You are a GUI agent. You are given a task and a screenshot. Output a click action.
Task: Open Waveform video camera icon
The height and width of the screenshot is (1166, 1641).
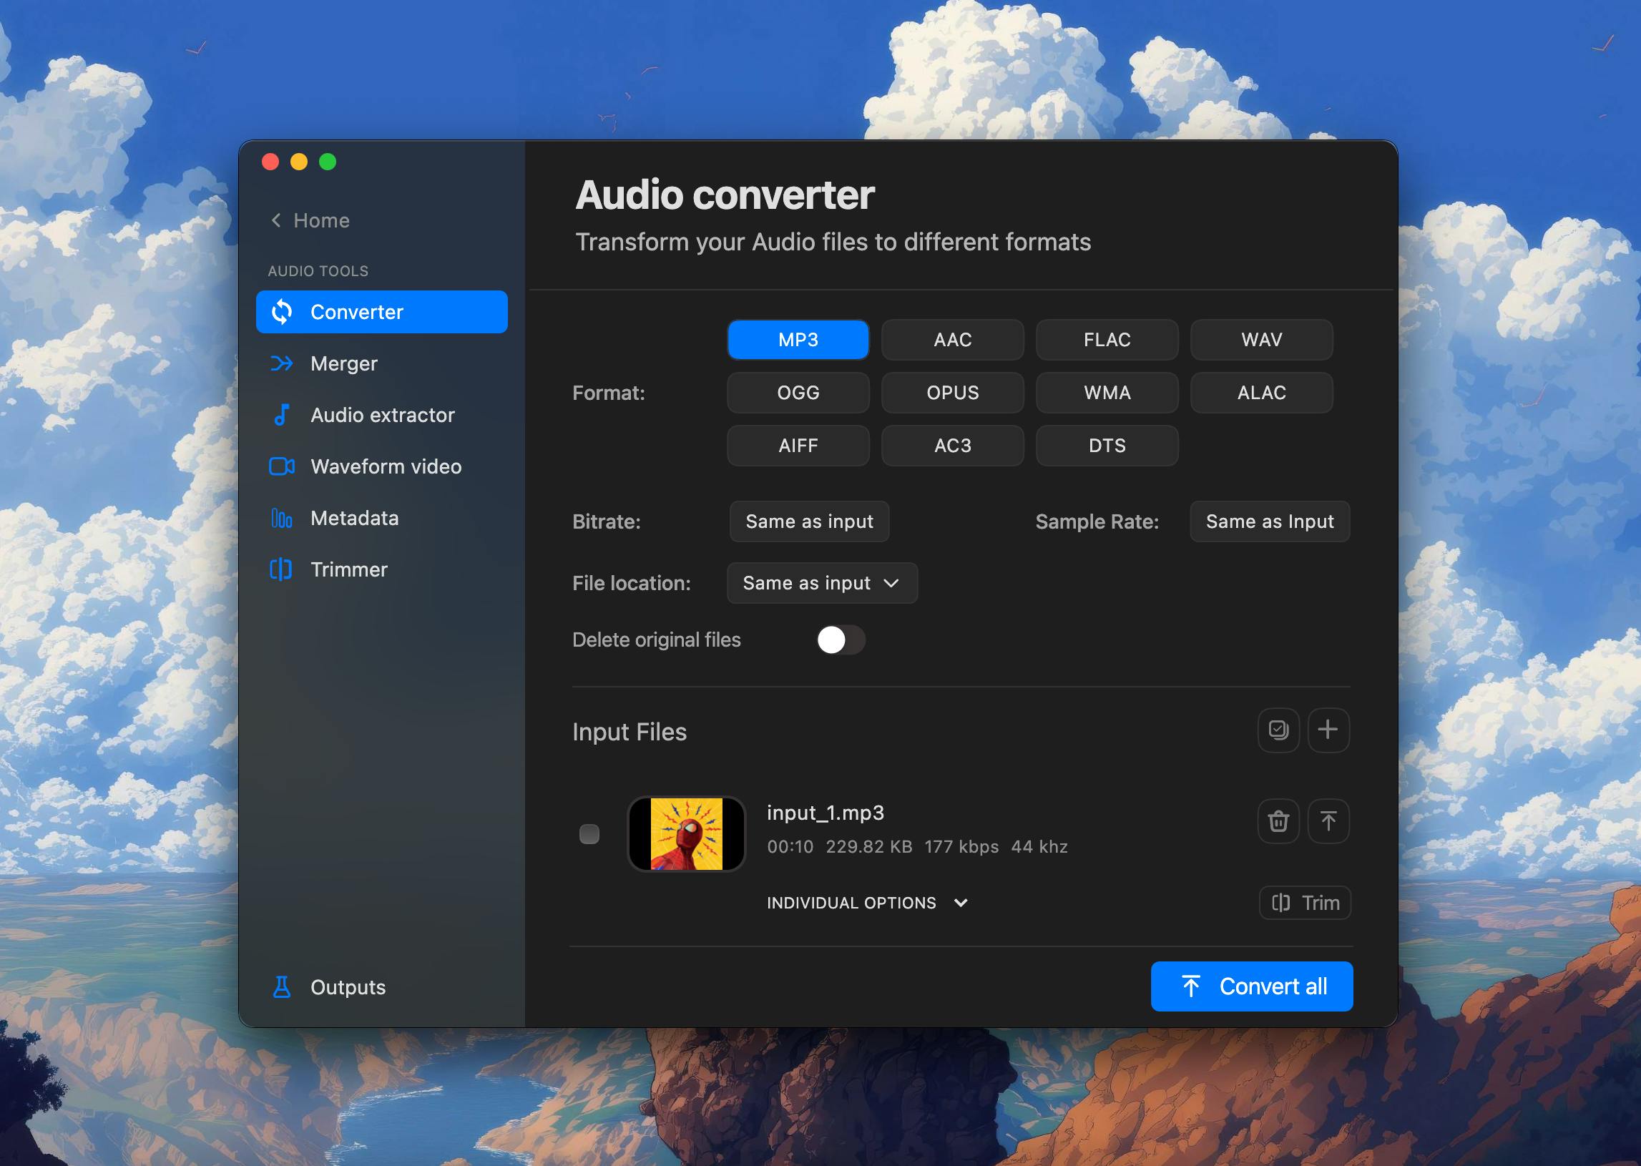[x=281, y=466]
